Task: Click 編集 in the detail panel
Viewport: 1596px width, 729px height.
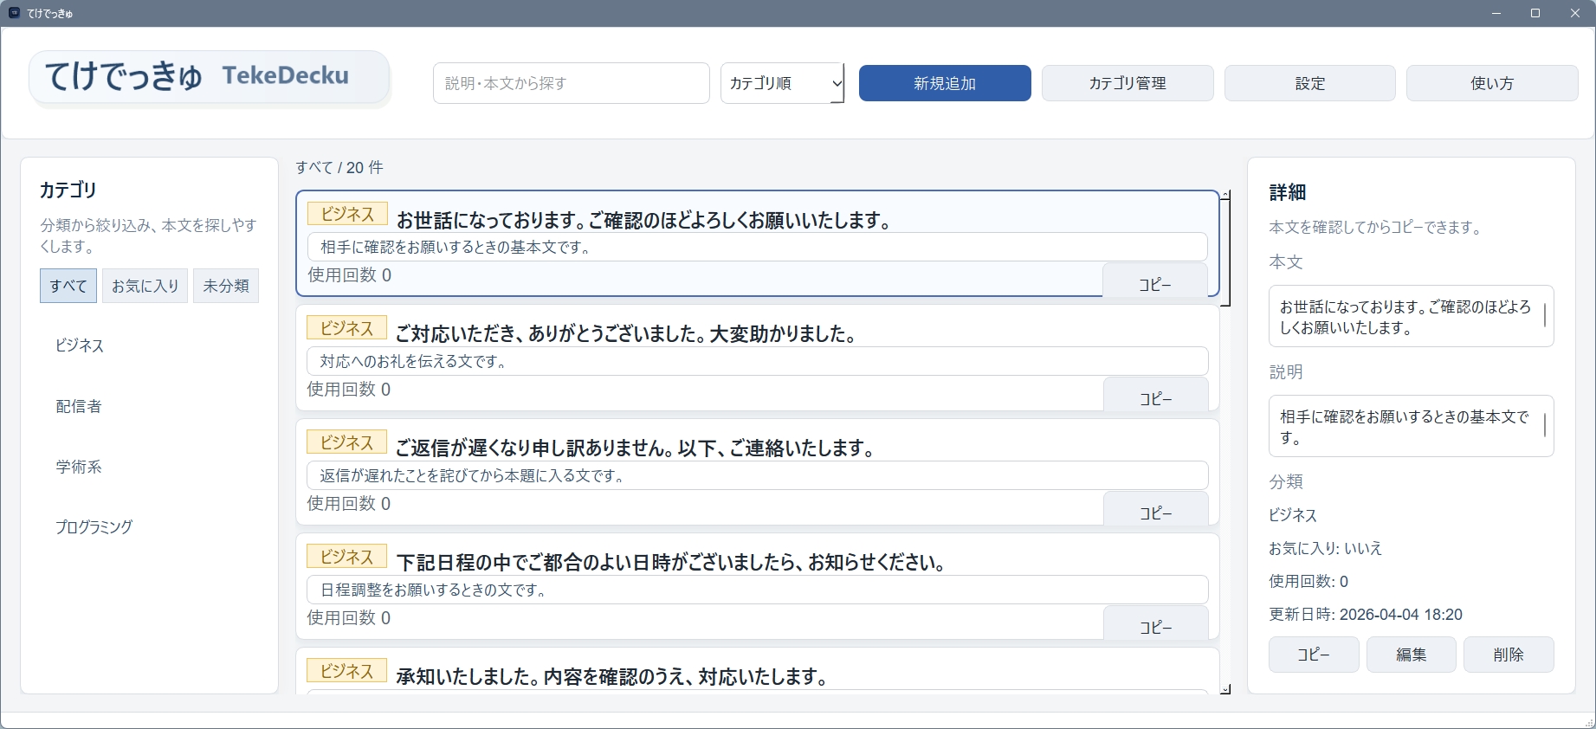Action: pos(1411,655)
